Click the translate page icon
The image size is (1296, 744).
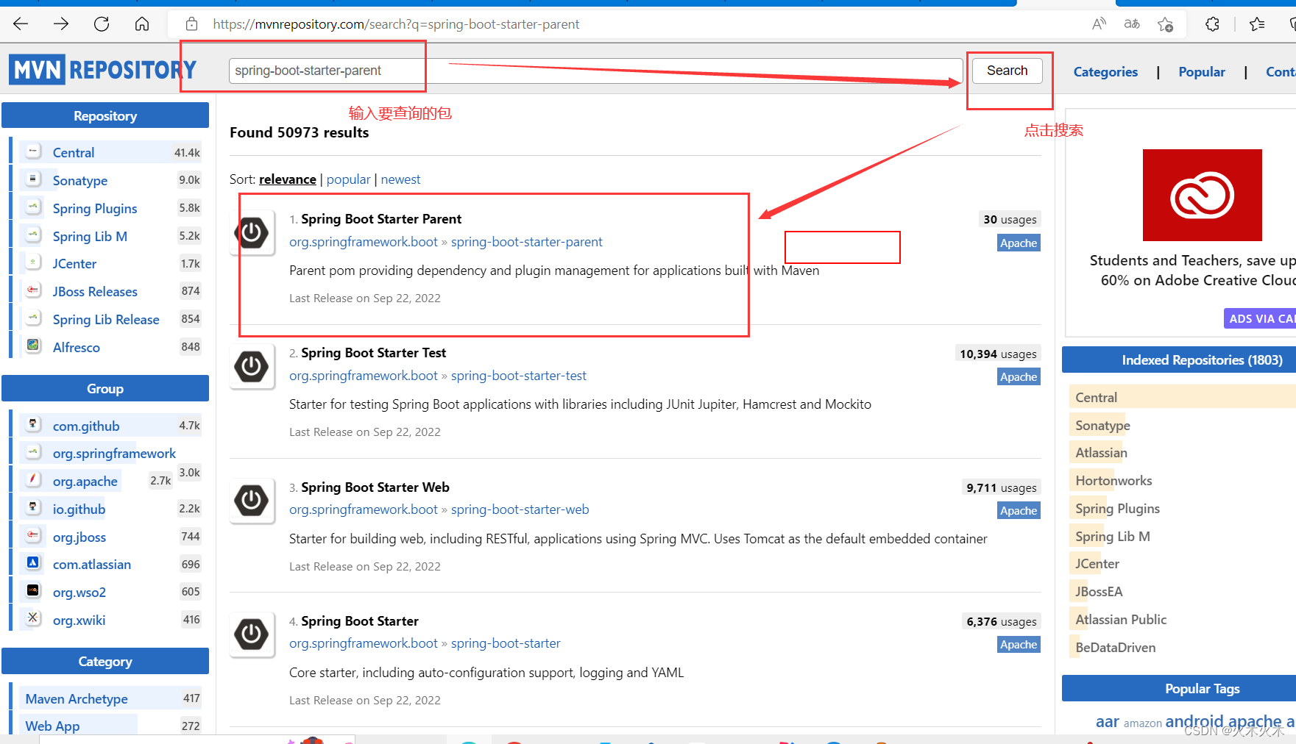point(1132,24)
